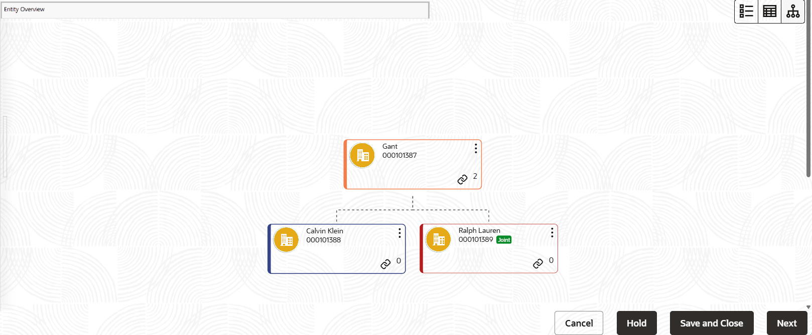Switch to list view icon

click(x=746, y=11)
